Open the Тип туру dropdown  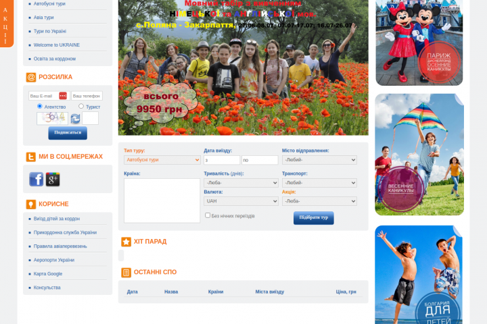pyautogui.click(x=162, y=160)
